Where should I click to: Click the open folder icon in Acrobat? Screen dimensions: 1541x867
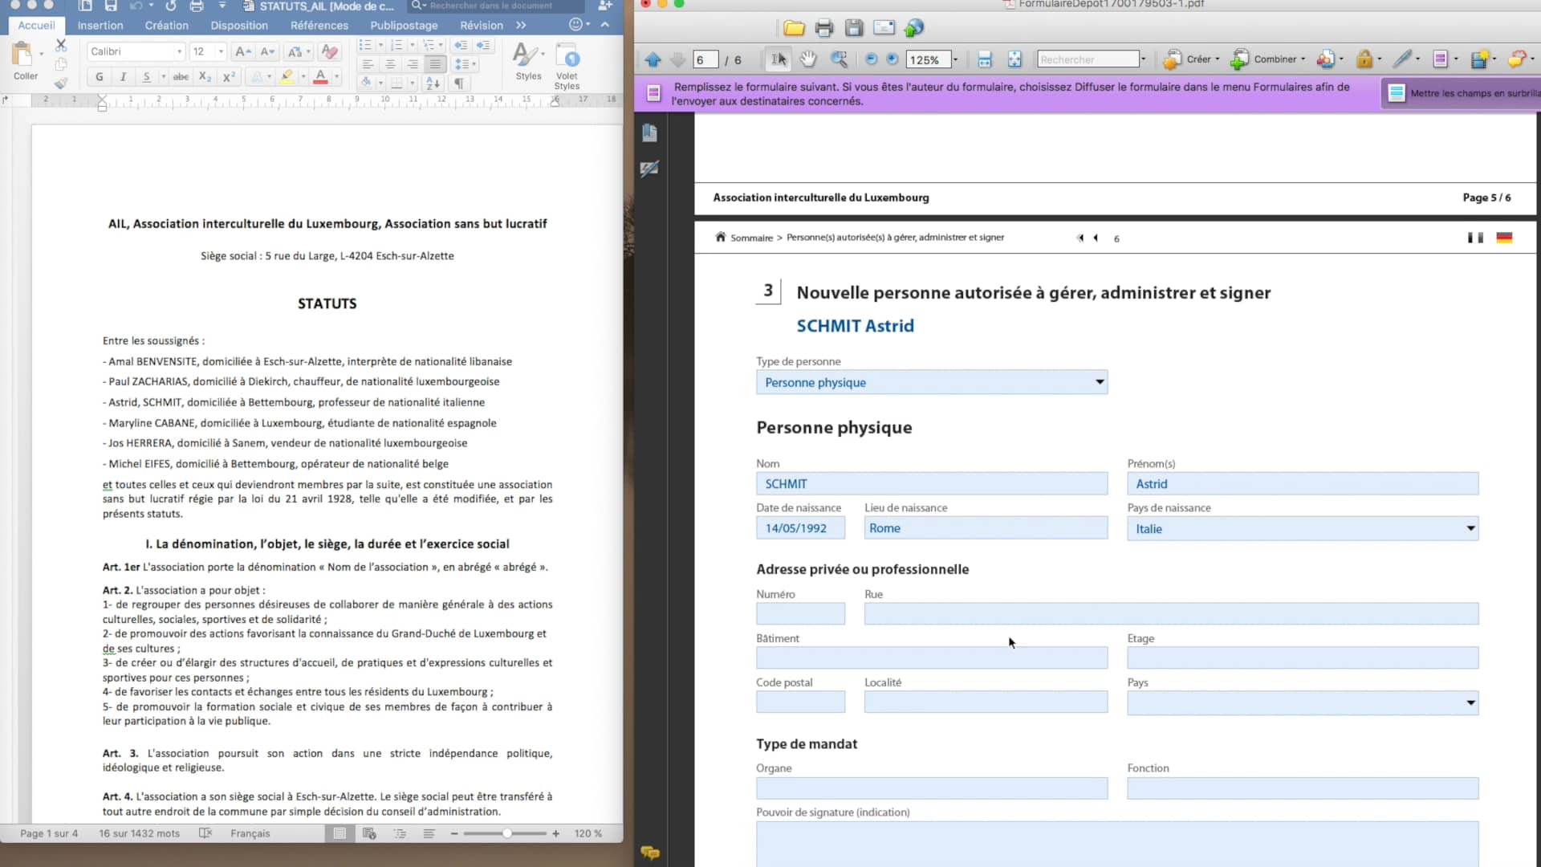click(x=794, y=29)
